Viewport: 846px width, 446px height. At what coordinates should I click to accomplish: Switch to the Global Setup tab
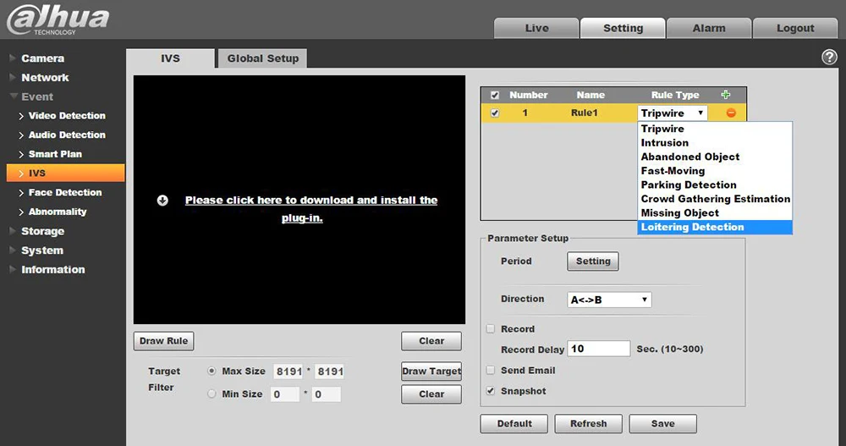[x=263, y=58]
